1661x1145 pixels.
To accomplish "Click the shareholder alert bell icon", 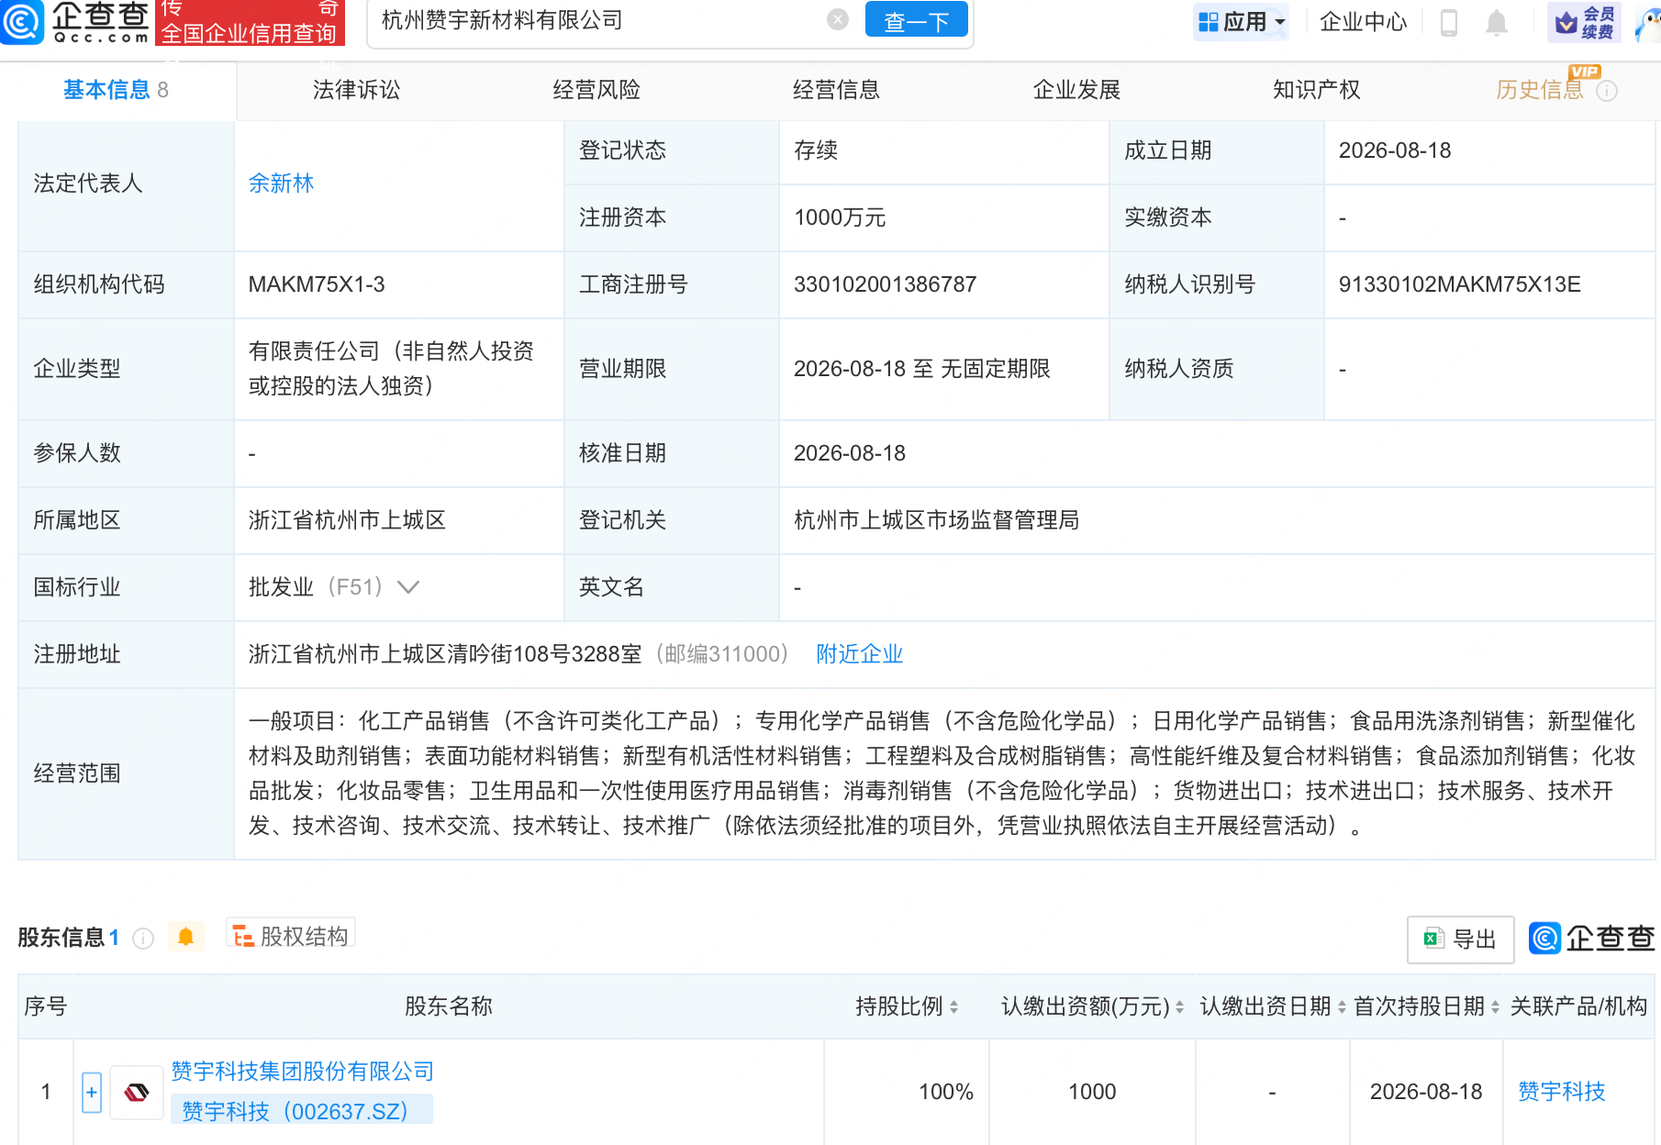I will [x=185, y=937].
